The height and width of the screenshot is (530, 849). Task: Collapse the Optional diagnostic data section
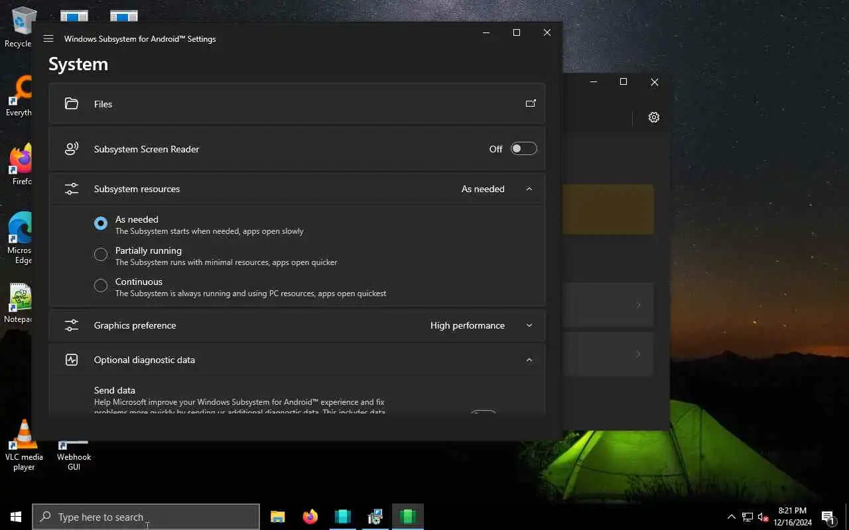pos(529,360)
